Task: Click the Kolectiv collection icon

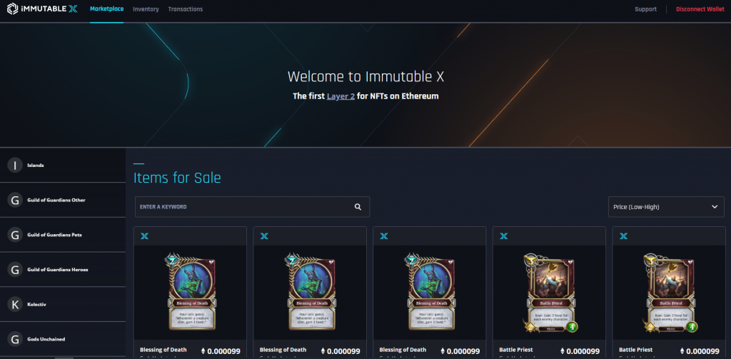Action: (14, 304)
